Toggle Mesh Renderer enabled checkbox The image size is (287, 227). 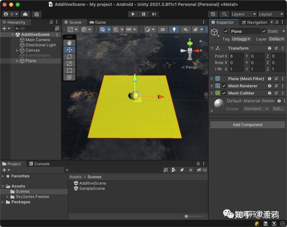pyautogui.click(x=224, y=86)
